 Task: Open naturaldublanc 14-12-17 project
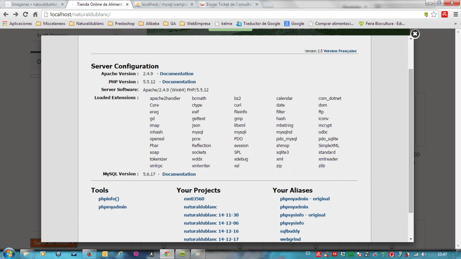coord(211,239)
